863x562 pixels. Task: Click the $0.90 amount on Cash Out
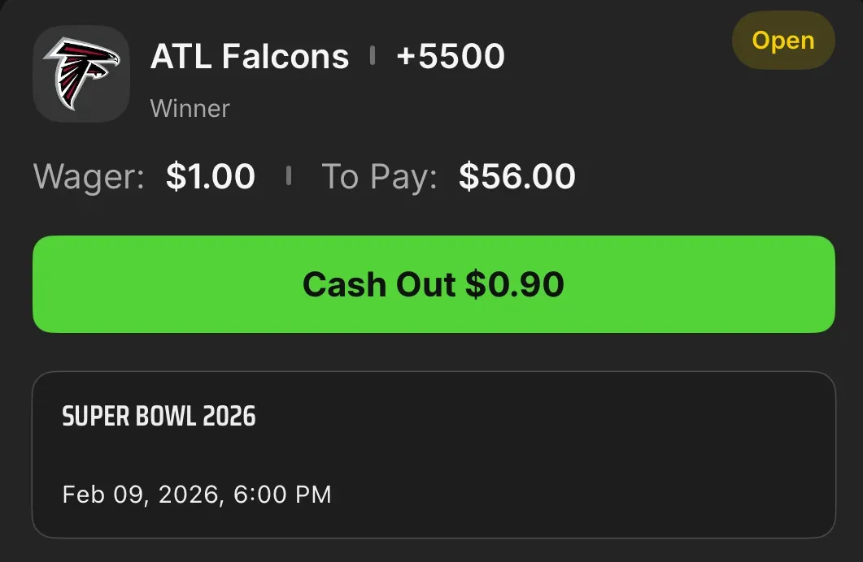[x=515, y=284]
